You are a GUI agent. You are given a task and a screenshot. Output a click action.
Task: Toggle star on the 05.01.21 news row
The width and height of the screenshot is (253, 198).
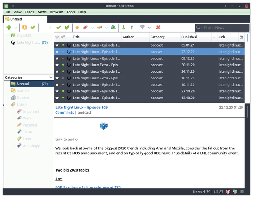click(x=57, y=45)
